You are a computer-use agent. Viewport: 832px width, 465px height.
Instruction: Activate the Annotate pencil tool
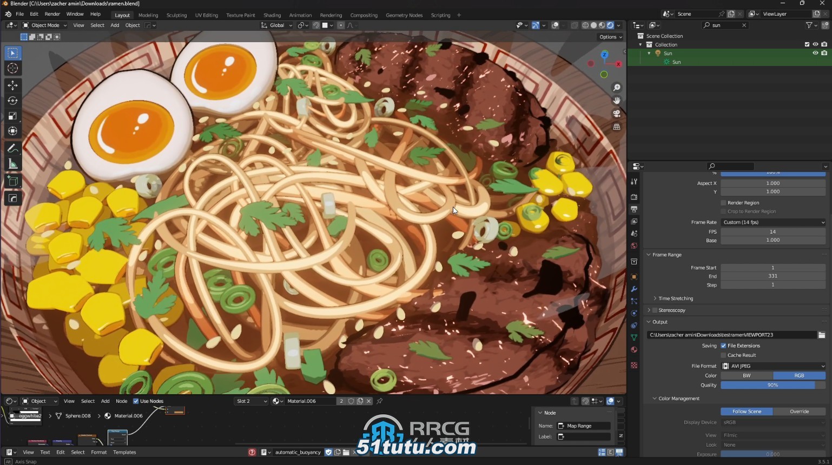13,149
